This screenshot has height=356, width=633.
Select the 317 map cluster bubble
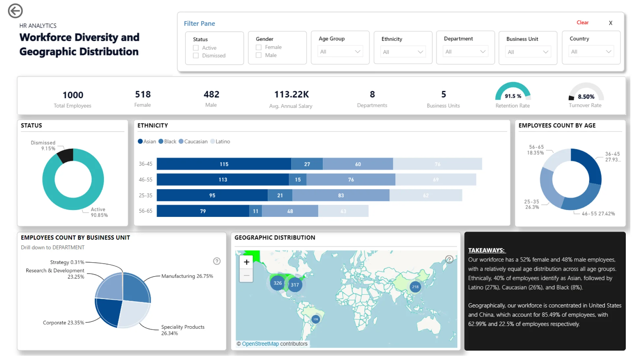(295, 285)
